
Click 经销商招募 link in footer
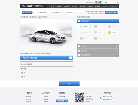[62, 96]
